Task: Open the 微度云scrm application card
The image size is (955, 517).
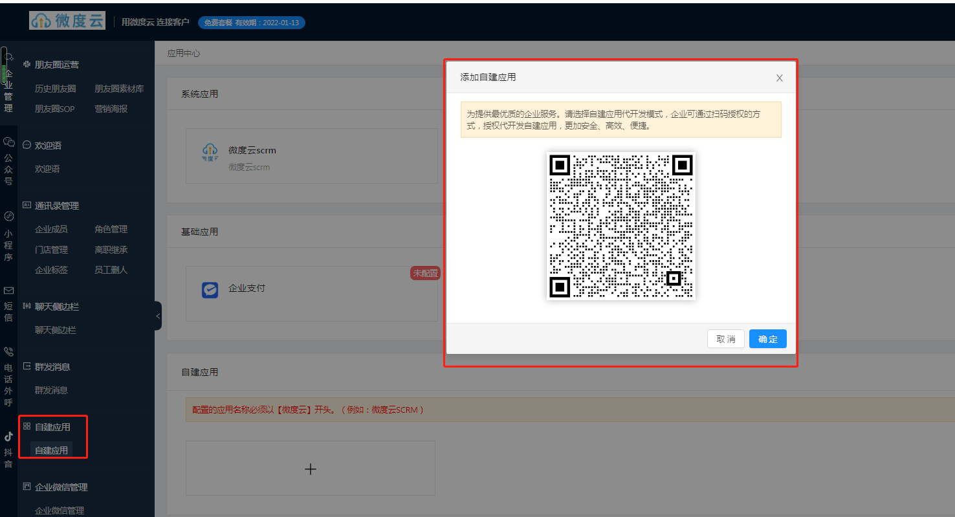Action: [x=312, y=156]
